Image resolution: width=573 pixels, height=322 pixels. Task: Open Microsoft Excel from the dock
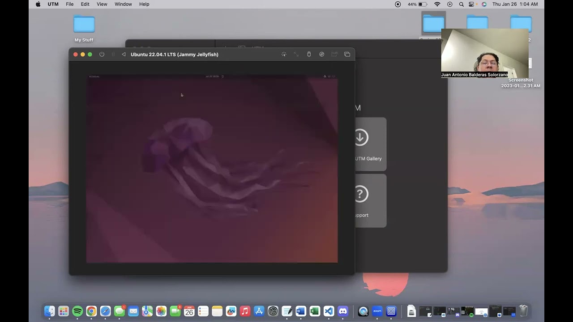click(315, 311)
